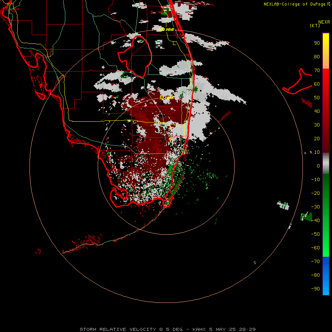Click the -30 scale value
Screen dimensions: 332x332
(x=315, y=207)
